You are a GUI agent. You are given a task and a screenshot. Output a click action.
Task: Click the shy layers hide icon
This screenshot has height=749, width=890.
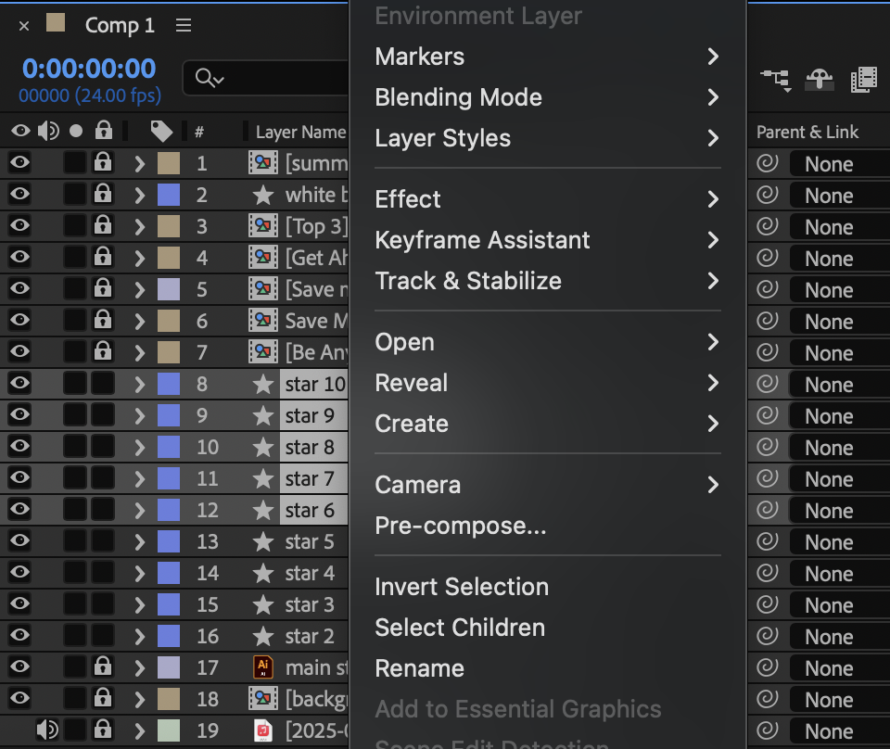coord(820,80)
